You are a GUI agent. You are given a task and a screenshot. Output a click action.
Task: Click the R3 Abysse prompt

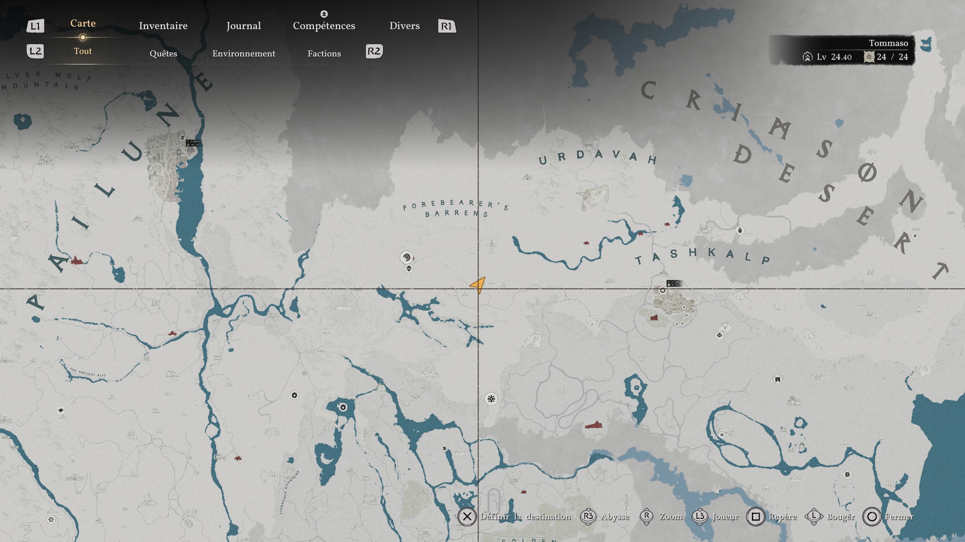pos(605,517)
